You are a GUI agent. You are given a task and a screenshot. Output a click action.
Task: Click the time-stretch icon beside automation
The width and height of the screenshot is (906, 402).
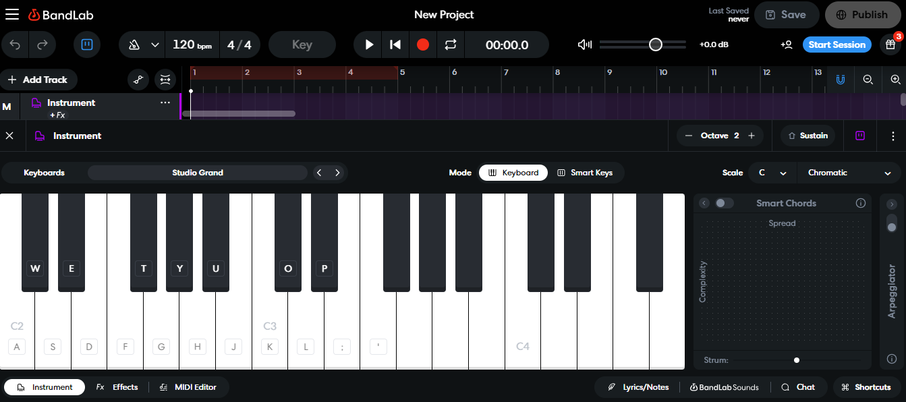coord(165,80)
